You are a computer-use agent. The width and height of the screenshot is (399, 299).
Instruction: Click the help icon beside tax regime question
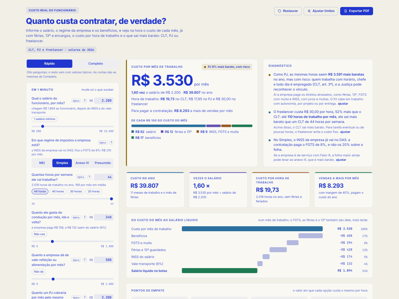pos(111,143)
